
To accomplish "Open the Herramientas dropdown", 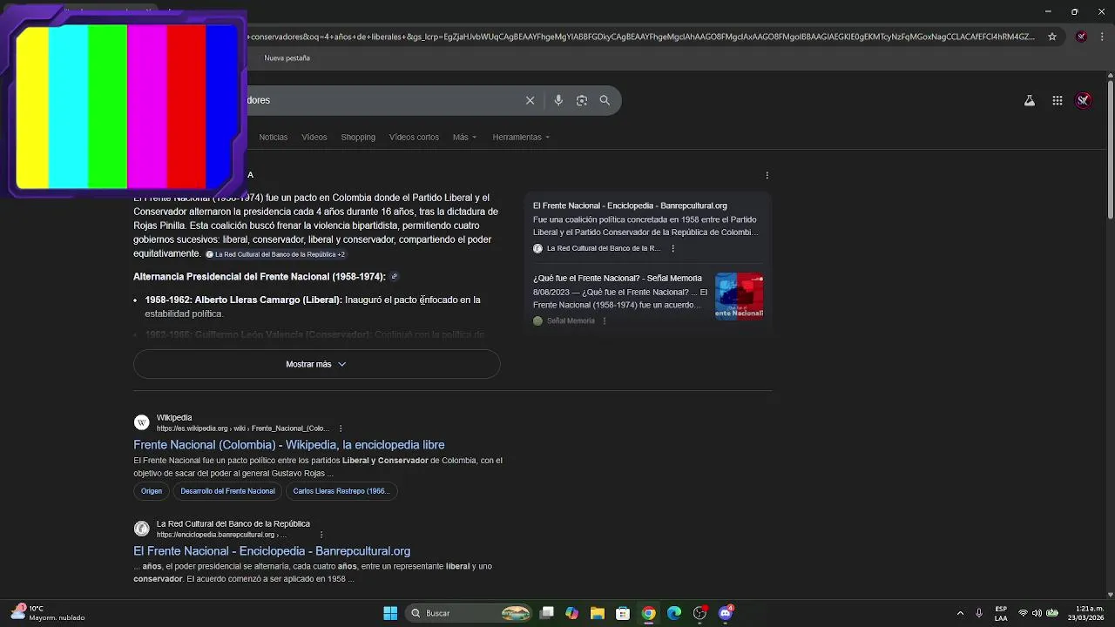I will [521, 137].
